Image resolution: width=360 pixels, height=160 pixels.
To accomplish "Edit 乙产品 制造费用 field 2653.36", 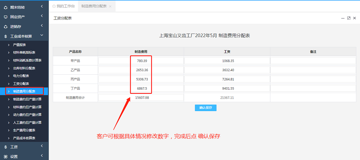I will point(141,70).
